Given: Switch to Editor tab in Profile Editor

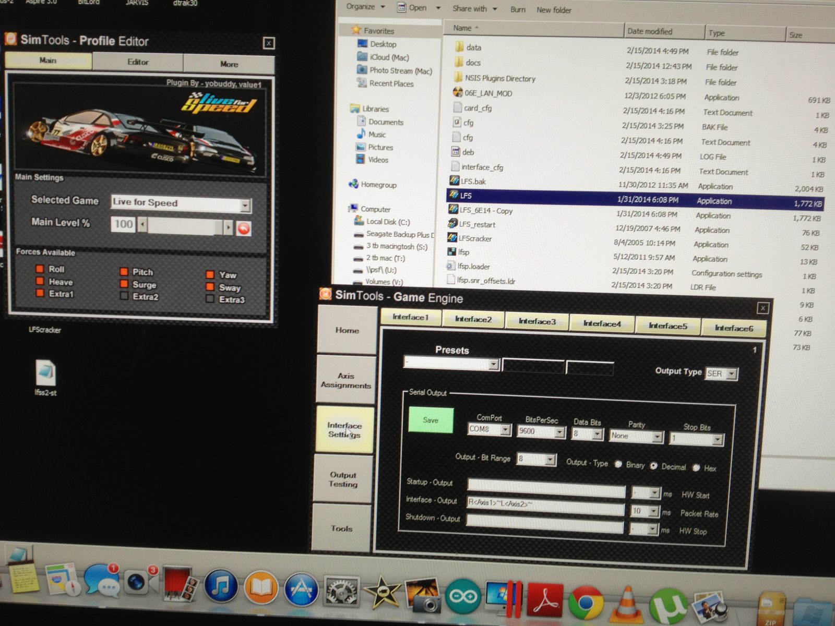Looking at the screenshot, I should pyautogui.click(x=138, y=62).
